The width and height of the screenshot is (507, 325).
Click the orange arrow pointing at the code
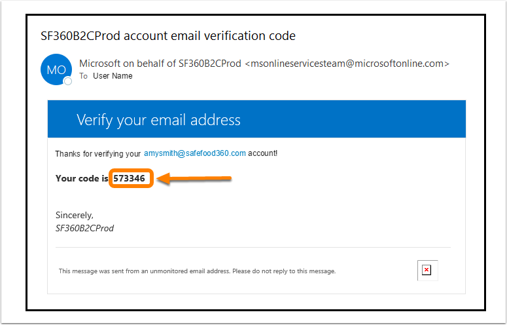(195, 178)
